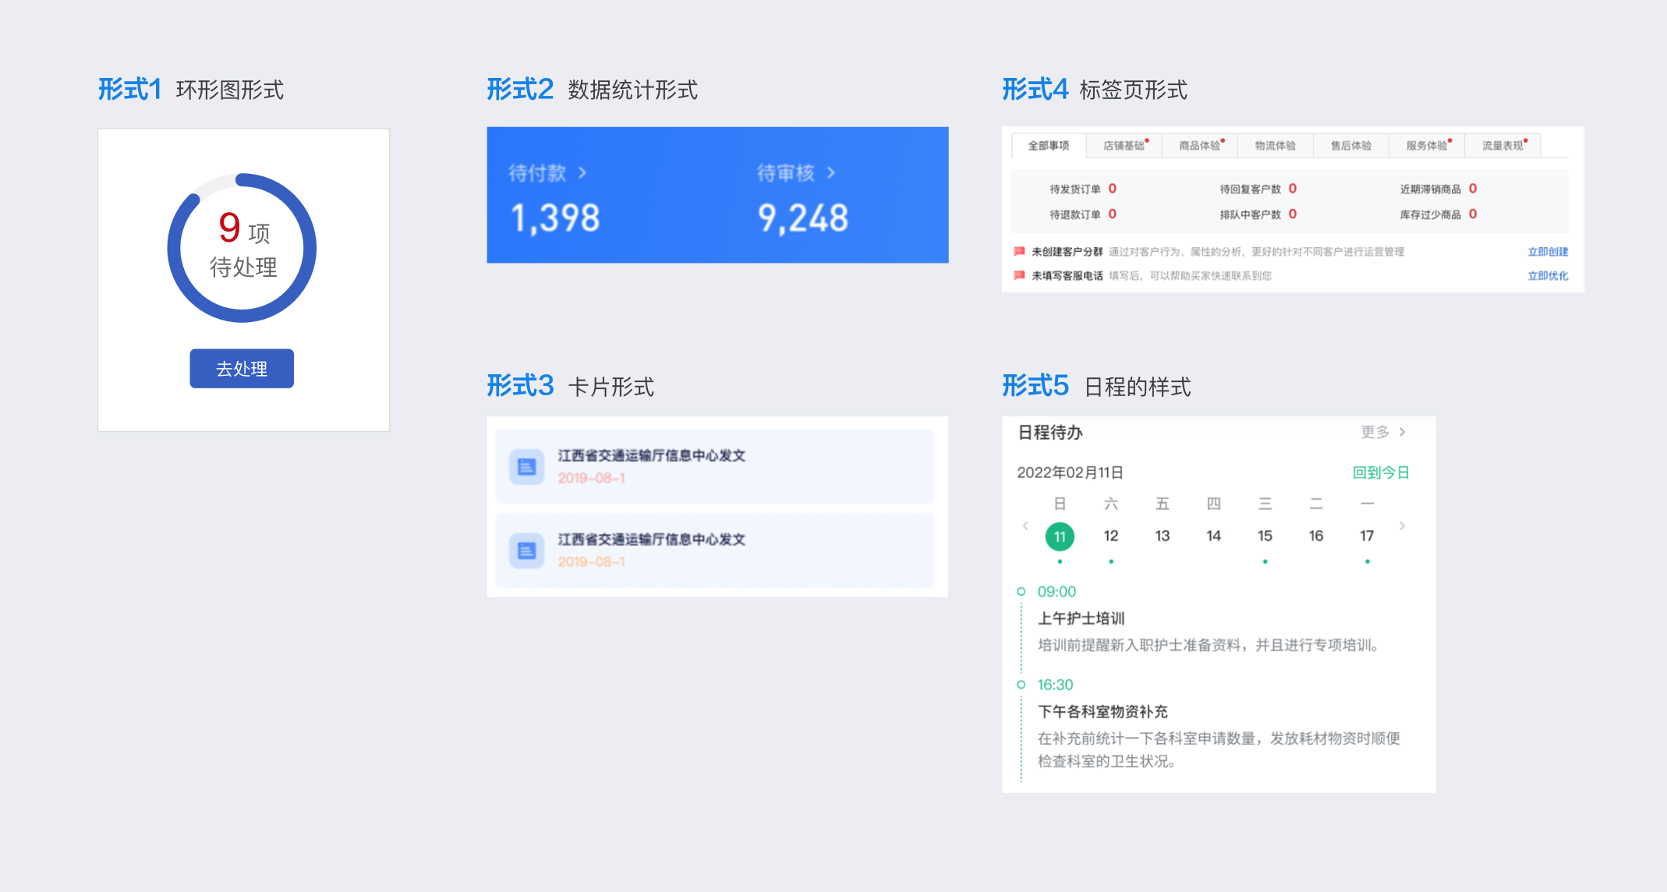Viewport: 1667px width, 892px height.
Task: Click the 立即优化 link
Action: click(x=1548, y=276)
